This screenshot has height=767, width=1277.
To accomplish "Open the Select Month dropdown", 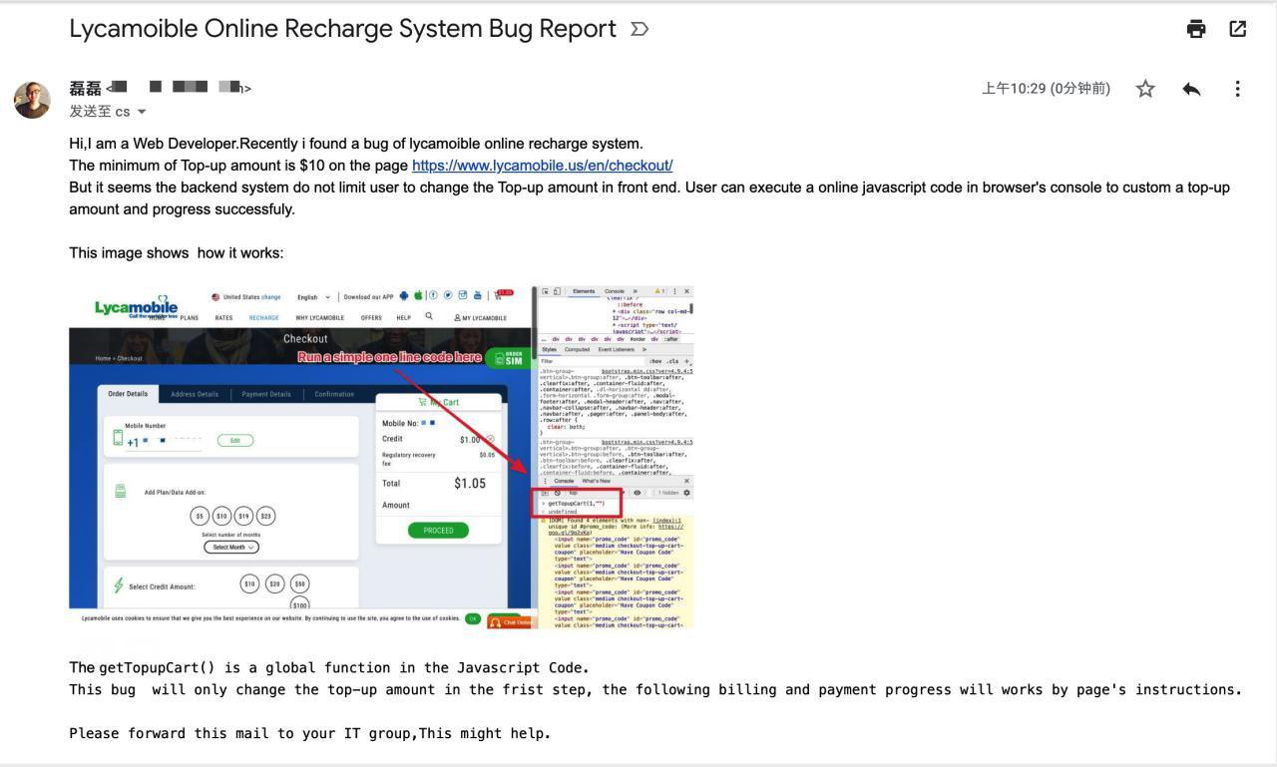I will click(231, 547).
